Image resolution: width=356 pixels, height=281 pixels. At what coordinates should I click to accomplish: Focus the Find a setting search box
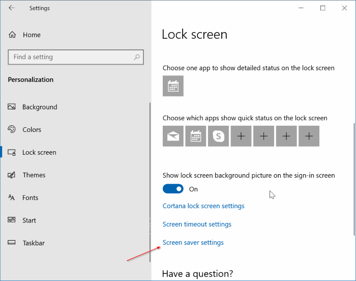[x=76, y=57]
